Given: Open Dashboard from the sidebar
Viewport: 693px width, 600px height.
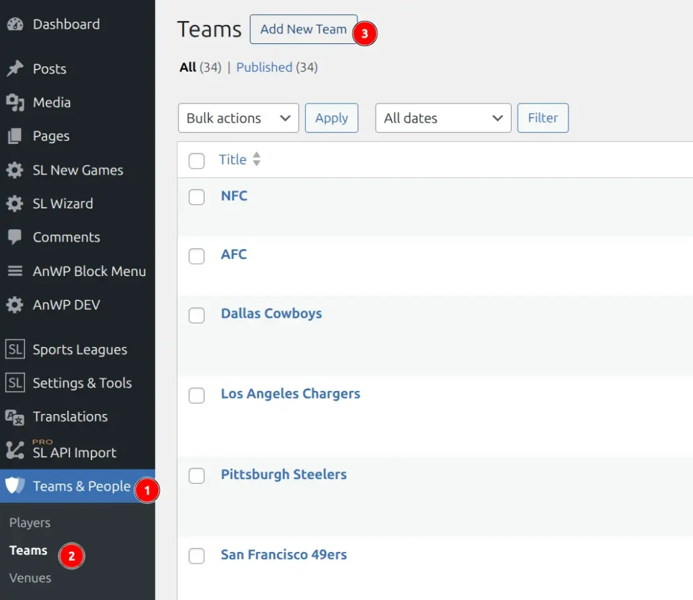Looking at the screenshot, I should [66, 24].
